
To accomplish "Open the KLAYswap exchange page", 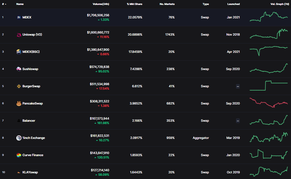I will (30, 172).
